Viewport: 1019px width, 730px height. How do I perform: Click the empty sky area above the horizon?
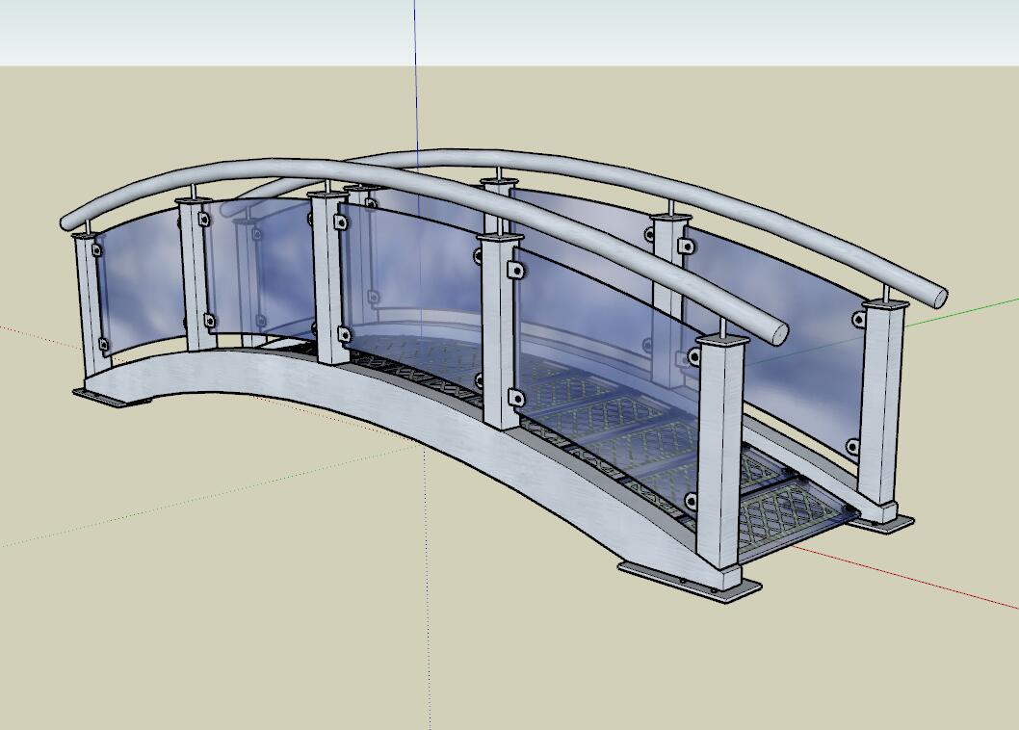674,31
